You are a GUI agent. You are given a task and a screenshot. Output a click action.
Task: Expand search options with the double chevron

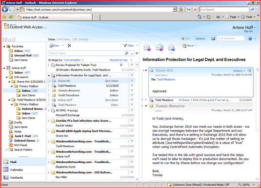tap(137, 53)
